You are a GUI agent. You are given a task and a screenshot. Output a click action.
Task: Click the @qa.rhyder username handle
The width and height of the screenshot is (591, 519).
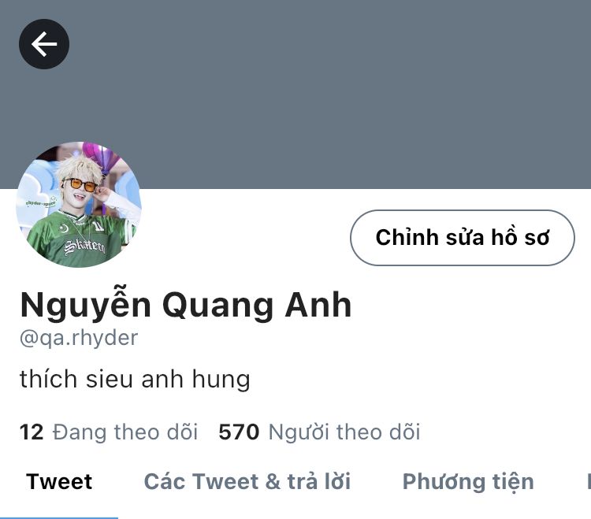point(79,338)
